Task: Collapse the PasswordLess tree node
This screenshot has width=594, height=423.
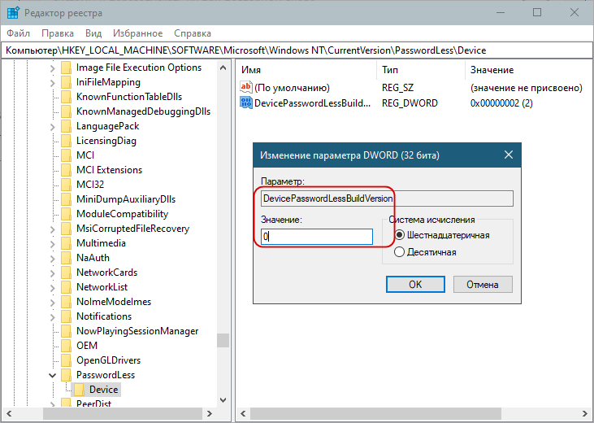Action: click(53, 375)
